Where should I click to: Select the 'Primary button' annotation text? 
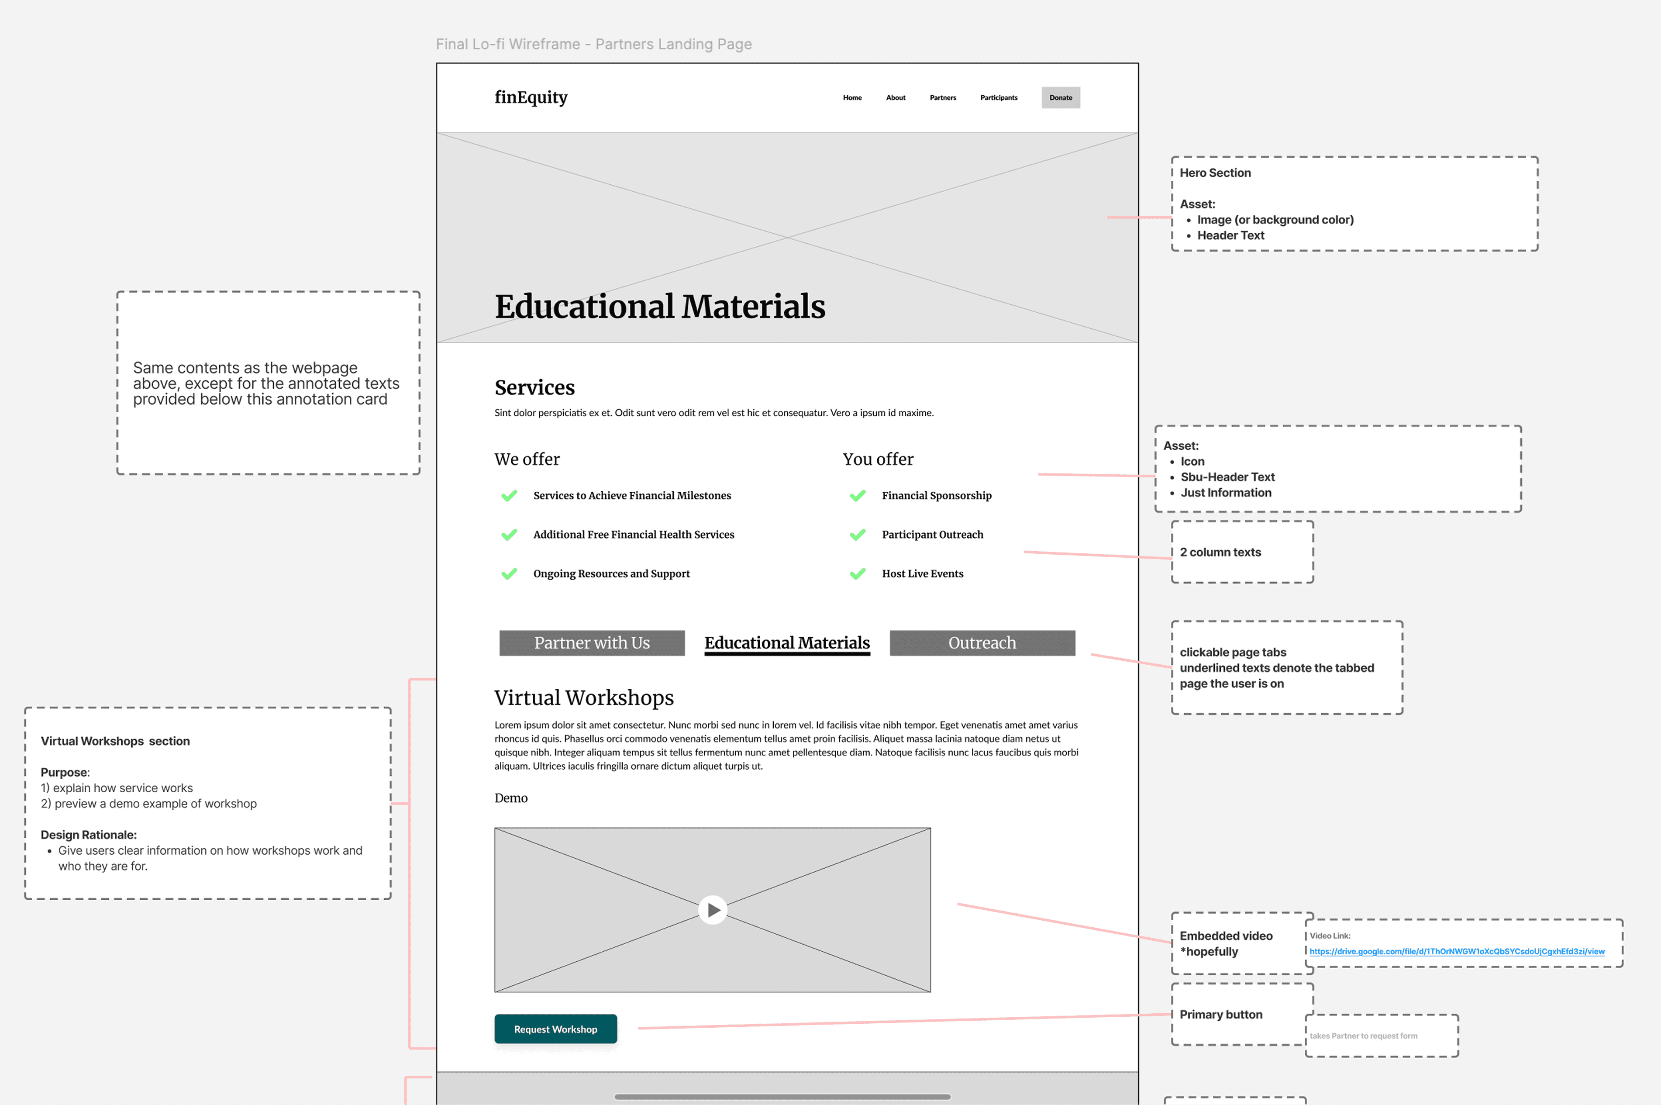tap(1221, 1015)
